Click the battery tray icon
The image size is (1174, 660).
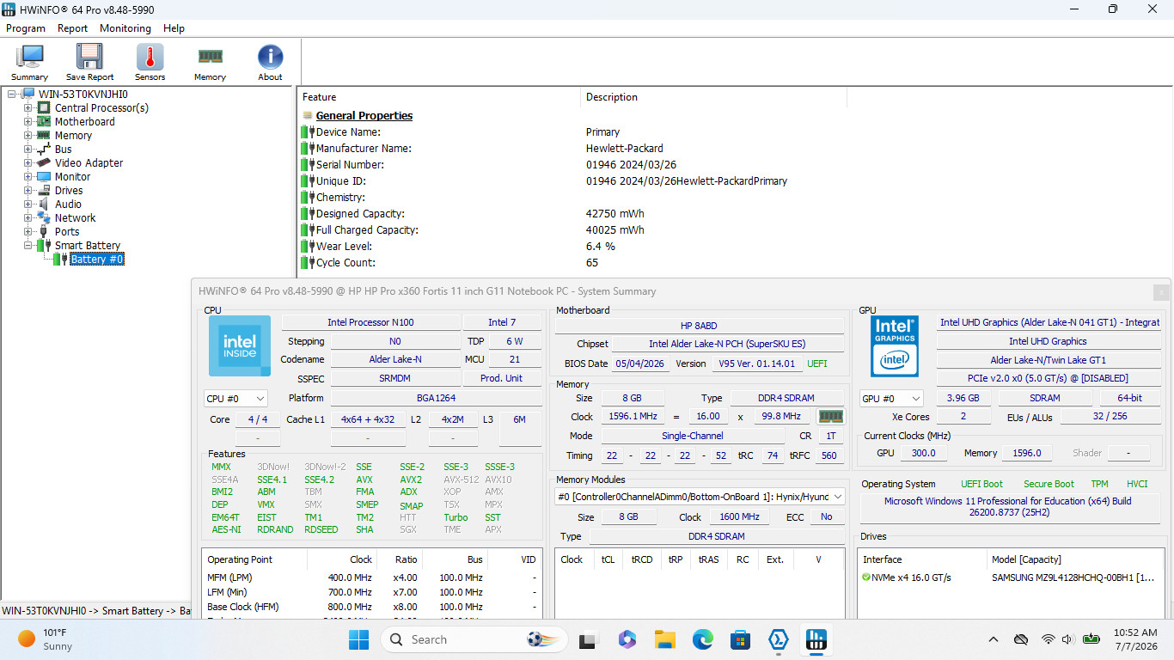pyautogui.click(x=1091, y=639)
